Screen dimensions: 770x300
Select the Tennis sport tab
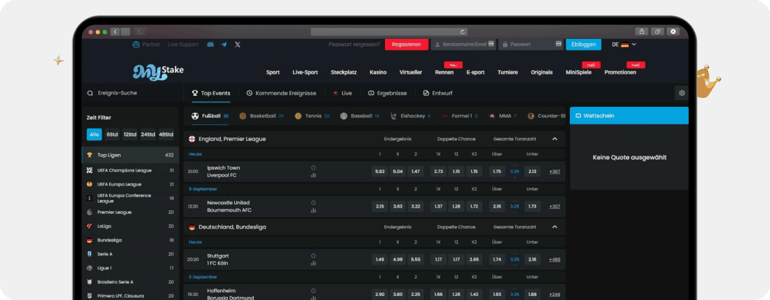pyautogui.click(x=312, y=117)
